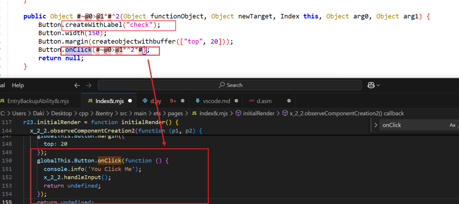Click the find input containing onClick
Screen dimensions: 459x204
point(413,125)
